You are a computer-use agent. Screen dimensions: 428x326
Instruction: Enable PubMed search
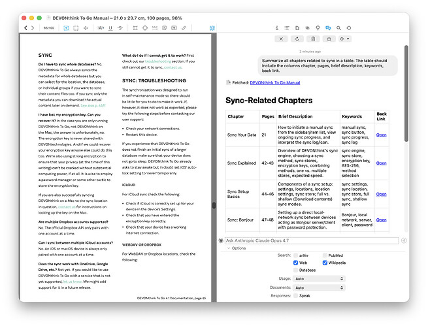pyautogui.click(x=325, y=255)
